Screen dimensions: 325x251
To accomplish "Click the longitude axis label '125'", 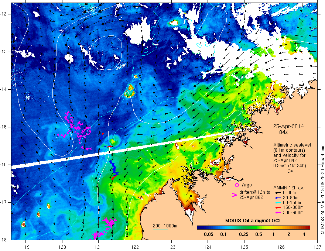I will [244, 247].
